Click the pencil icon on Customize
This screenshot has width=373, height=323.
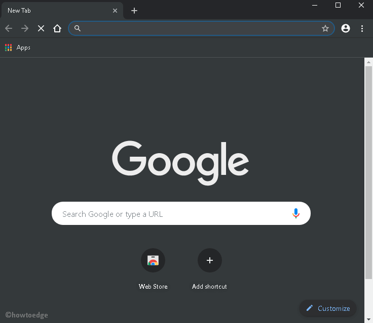click(310, 308)
